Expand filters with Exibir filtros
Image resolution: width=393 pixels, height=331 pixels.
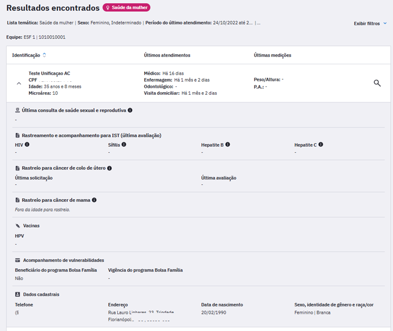tap(367, 24)
